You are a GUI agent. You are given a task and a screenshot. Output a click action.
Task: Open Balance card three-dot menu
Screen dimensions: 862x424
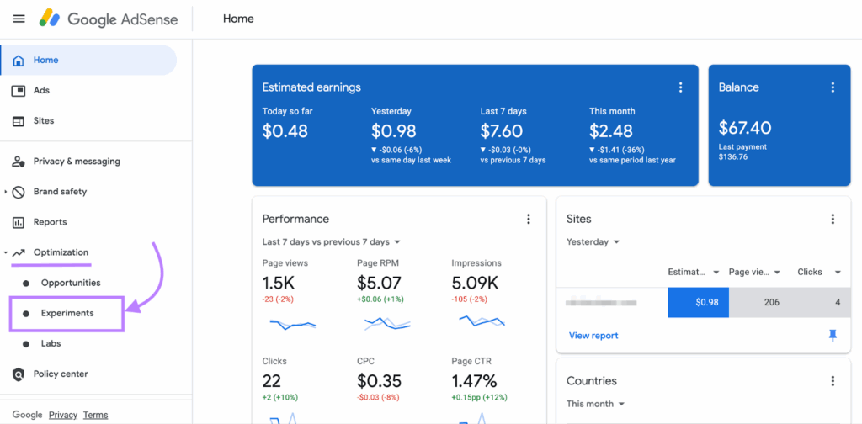tap(833, 87)
